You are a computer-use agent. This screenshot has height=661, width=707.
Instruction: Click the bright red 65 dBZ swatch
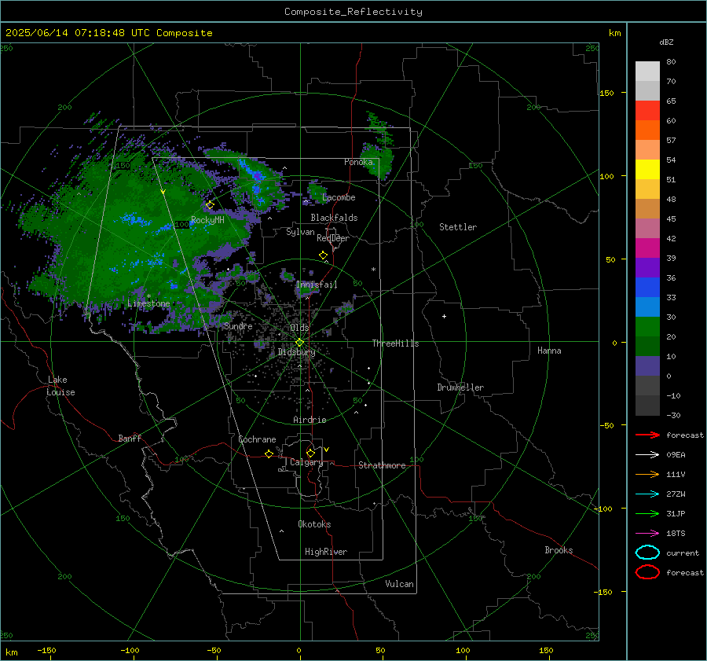coord(647,111)
